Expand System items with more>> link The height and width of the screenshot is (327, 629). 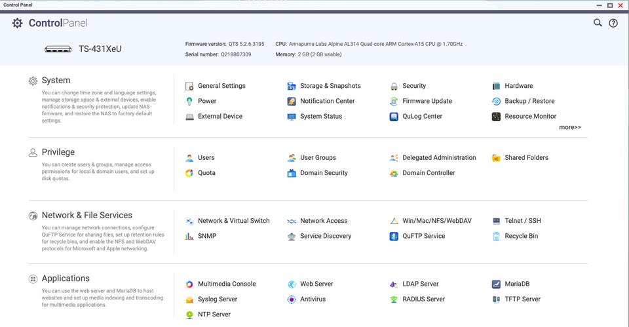569,127
